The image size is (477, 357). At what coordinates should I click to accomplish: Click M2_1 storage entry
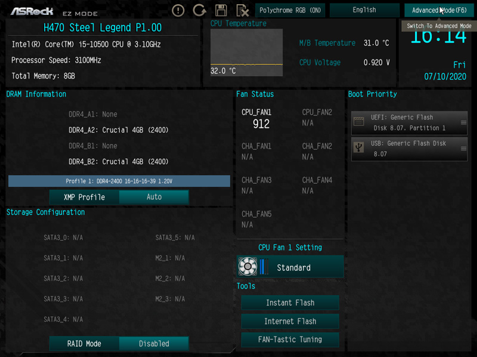(170, 258)
